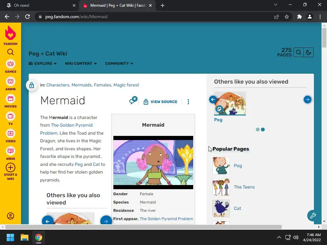Select the second carousel page dot

point(263,130)
